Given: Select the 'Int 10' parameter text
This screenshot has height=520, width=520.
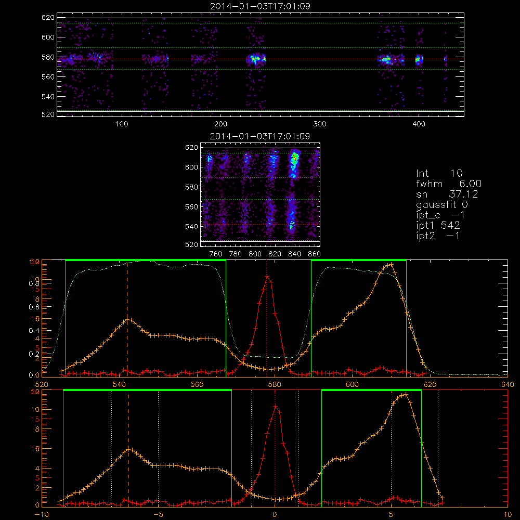Looking at the screenshot, I should (x=439, y=174).
